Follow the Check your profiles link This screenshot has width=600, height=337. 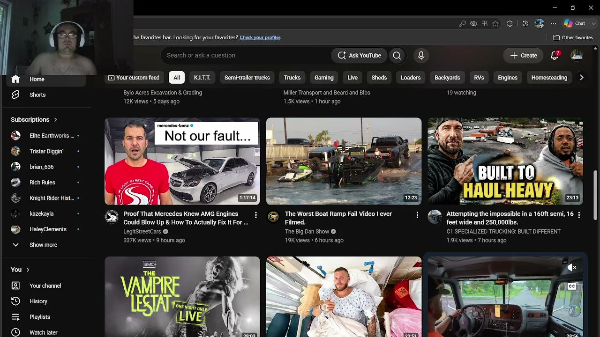coord(260,37)
